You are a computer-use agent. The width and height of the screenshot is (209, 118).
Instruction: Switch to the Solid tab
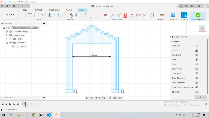pyautogui.click(x=25, y=10)
